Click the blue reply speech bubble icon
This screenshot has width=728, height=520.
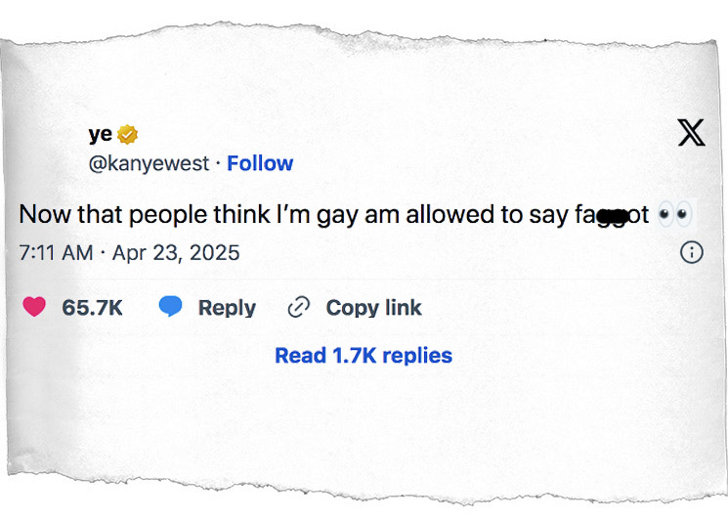(171, 307)
